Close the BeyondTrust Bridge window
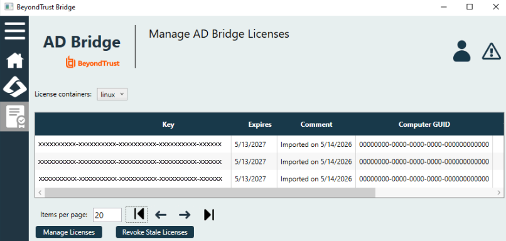This screenshot has width=506, height=241. pyautogui.click(x=496, y=7)
